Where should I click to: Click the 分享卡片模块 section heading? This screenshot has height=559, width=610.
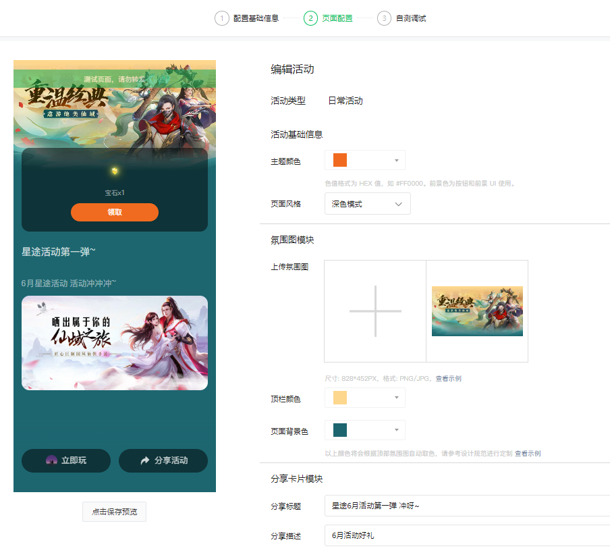tap(297, 479)
